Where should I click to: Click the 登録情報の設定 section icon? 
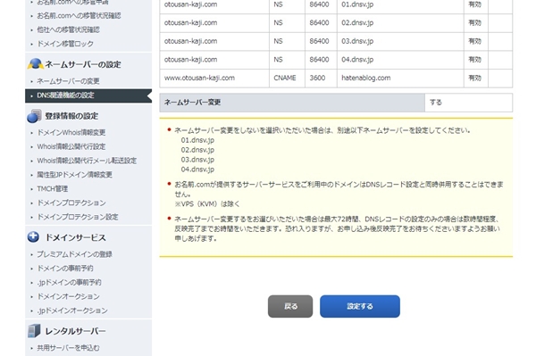pyautogui.click(x=34, y=116)
